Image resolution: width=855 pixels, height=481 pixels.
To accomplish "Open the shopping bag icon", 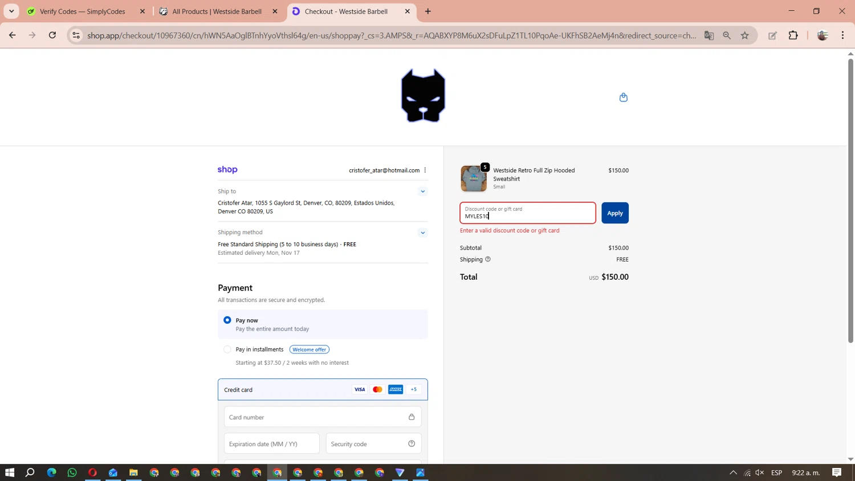I will pos(623,97).
